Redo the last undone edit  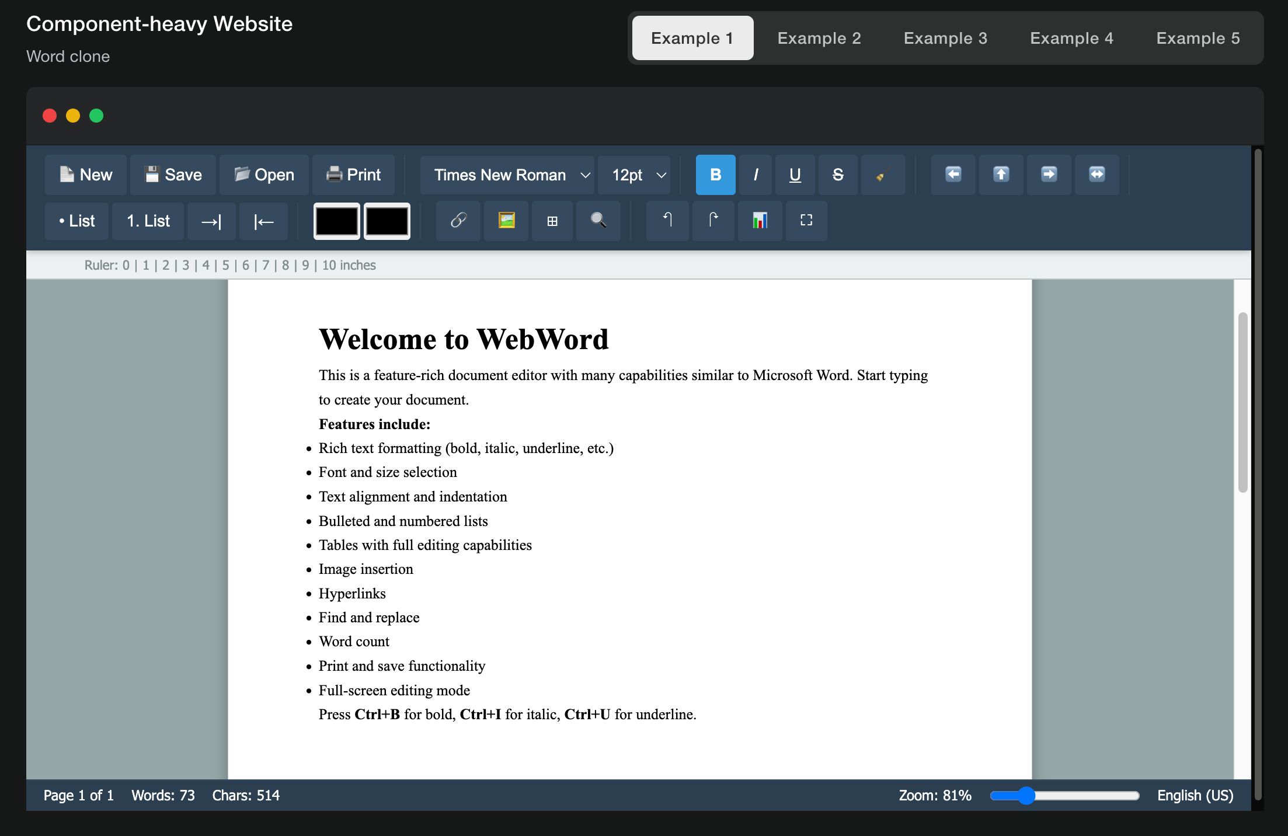(713, 221)
